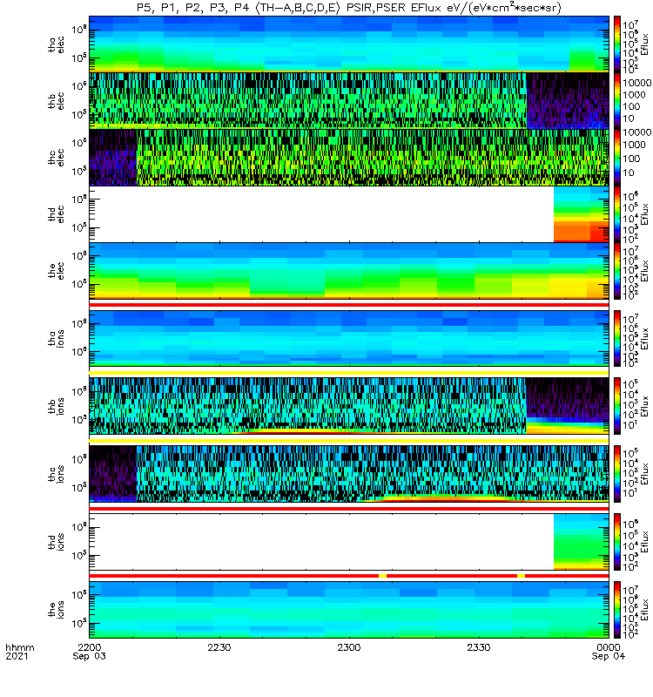Viewport: 653px width, 697px height.
Task: Click inside the 'the elec' spectrogram panel
Action: [x=349, y=270]
